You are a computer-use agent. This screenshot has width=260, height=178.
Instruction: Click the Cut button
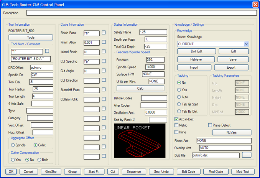(113, 171)
